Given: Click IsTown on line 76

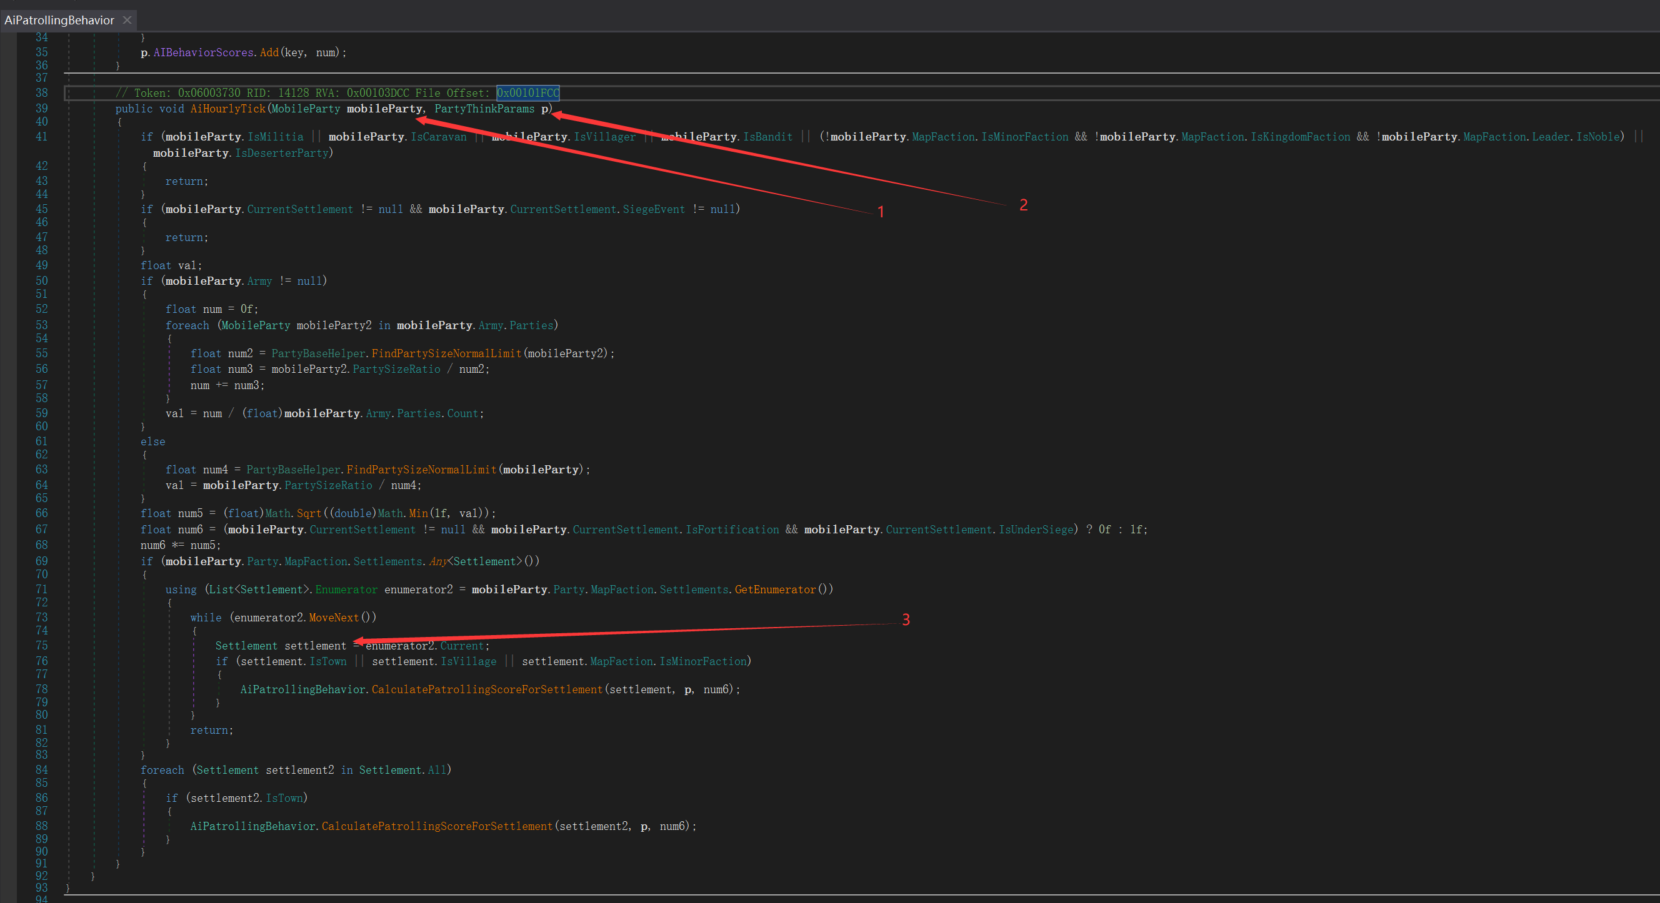Looking at the screenshot, I should pyautogui.click(x=328, y=661).
